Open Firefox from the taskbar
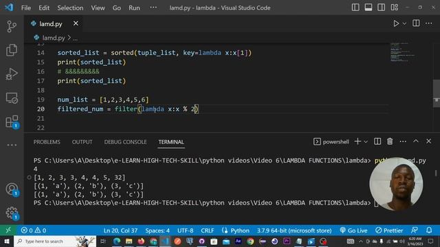Screen dimensions: 440x247 (x=141, y=241)
